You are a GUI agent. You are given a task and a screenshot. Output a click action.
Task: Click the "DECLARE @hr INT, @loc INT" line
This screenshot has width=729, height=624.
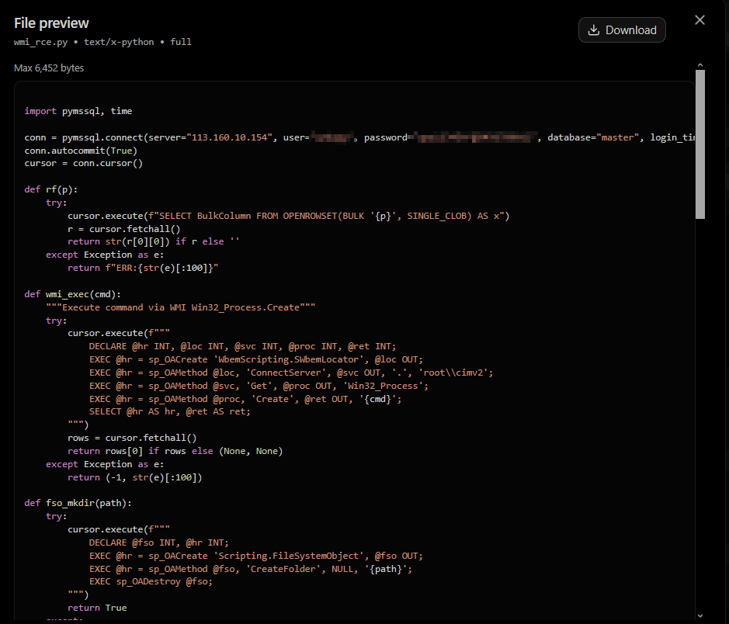tap(243, 346)
